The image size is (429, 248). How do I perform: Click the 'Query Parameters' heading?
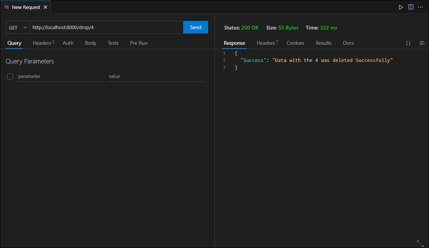click(30, 62)
